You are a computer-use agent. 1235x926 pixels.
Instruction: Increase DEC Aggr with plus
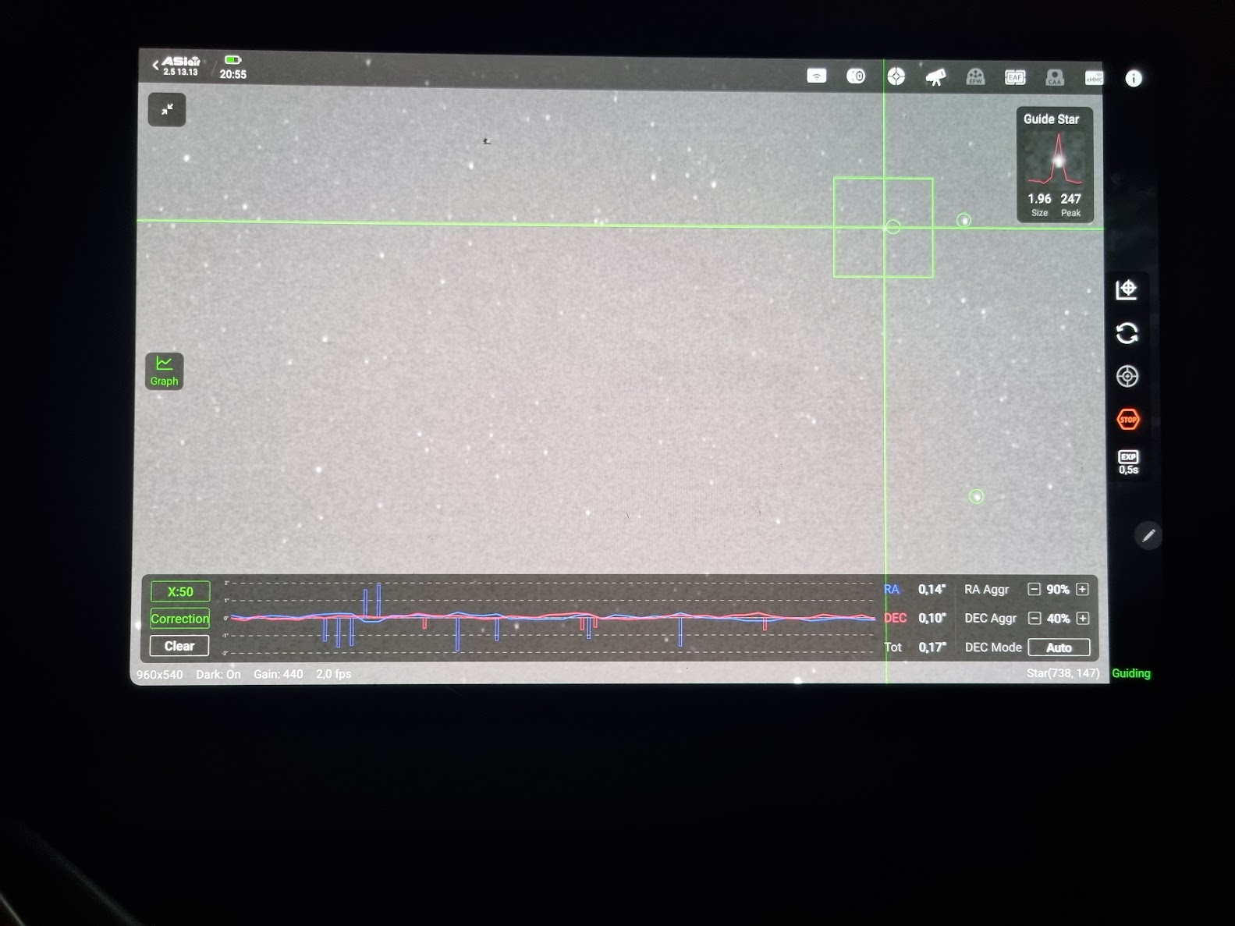tap(1083, 619)
